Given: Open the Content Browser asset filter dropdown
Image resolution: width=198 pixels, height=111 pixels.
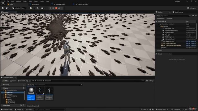Looking at the screenshot, I should [29, 85].
